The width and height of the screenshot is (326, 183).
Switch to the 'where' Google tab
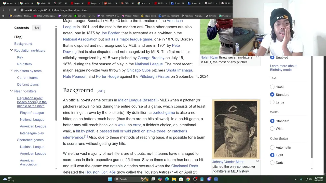coord(144,3)
